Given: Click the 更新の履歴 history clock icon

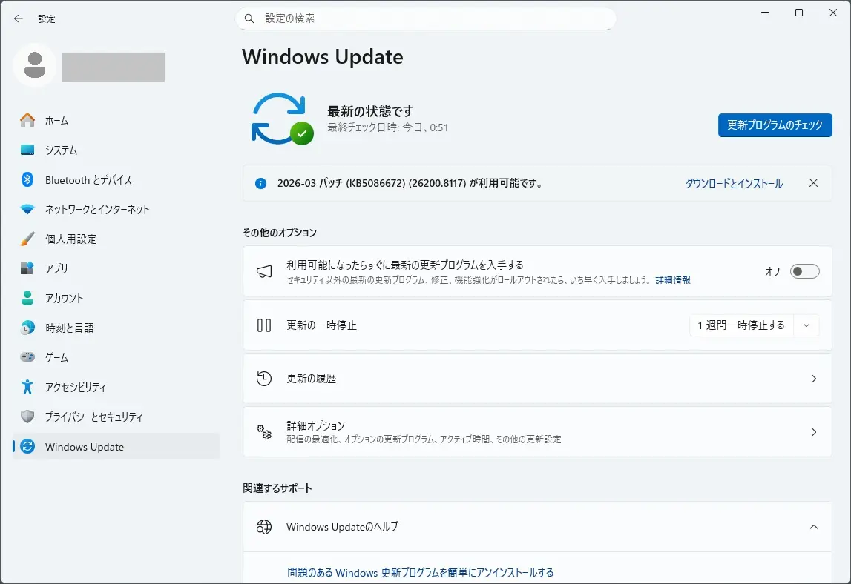Looking at the screenshot, I should point(264,379).
